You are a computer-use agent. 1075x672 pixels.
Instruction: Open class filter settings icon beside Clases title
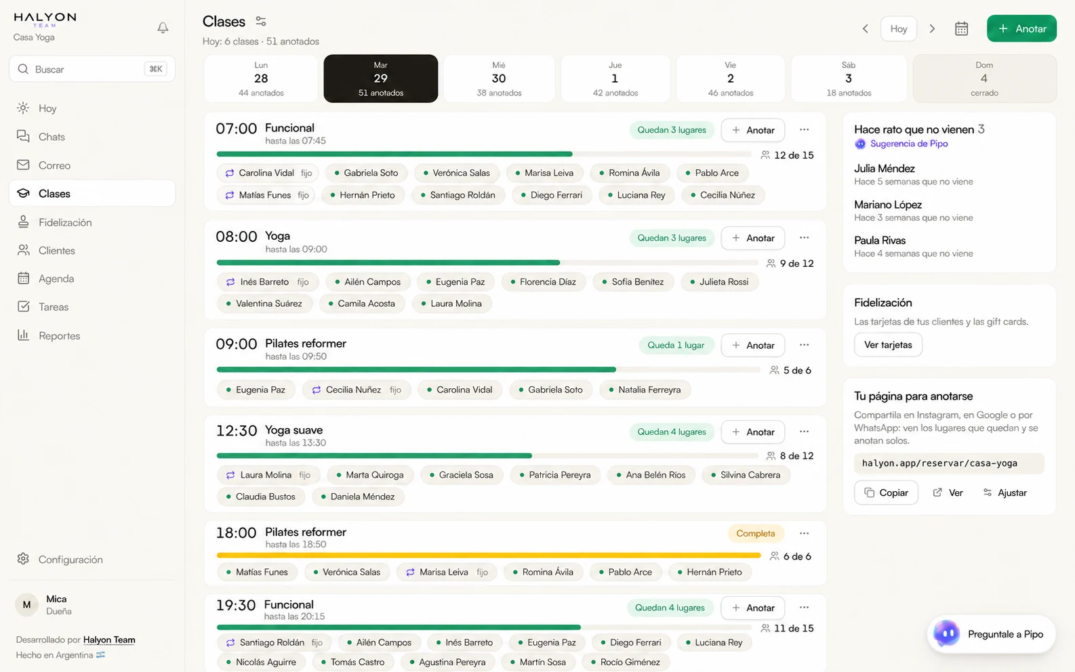point(261,22)
